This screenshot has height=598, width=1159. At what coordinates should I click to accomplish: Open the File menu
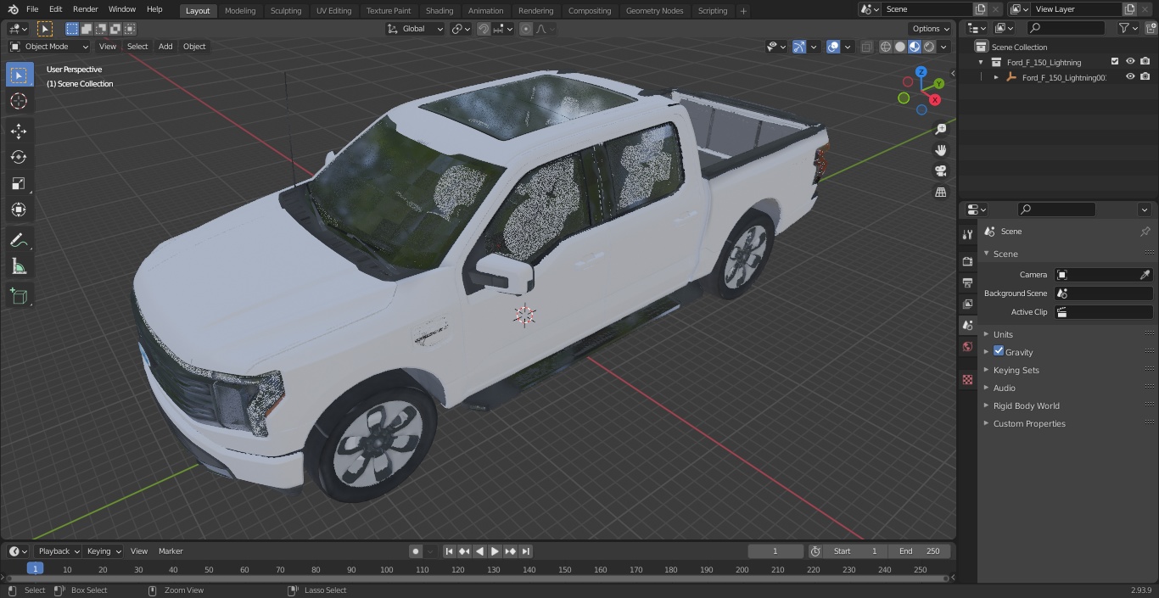(32, 9)
